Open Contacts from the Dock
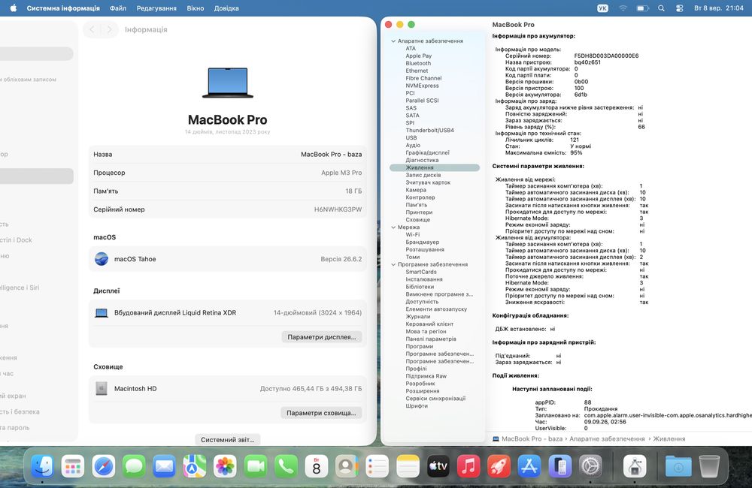The image size is (752, 488). click(x=347, y=466)
